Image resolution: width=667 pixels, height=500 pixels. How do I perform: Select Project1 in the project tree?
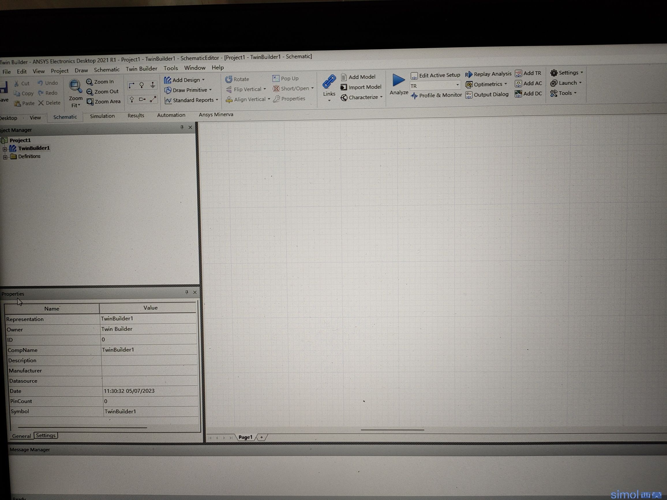(20, 140)
